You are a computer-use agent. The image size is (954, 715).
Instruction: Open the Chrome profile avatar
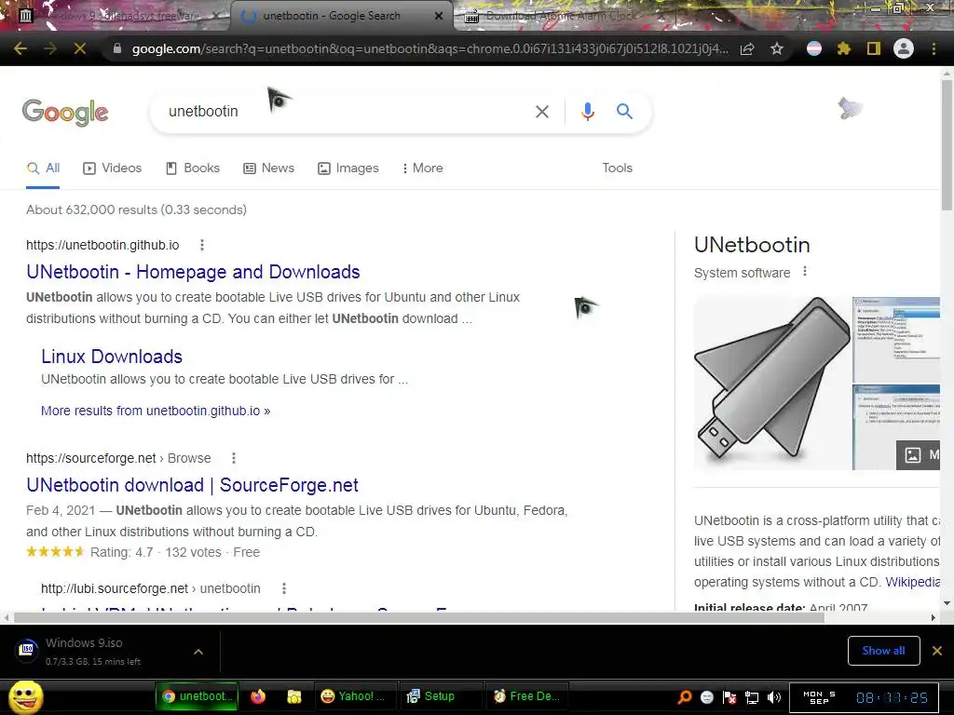(x=904, y=48)
